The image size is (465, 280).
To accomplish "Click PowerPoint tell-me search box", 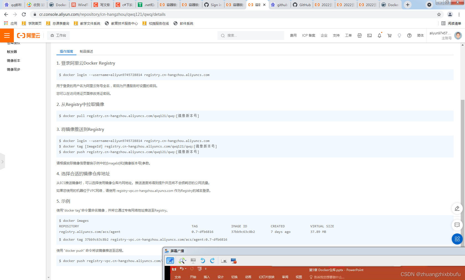I will (327, 277).
